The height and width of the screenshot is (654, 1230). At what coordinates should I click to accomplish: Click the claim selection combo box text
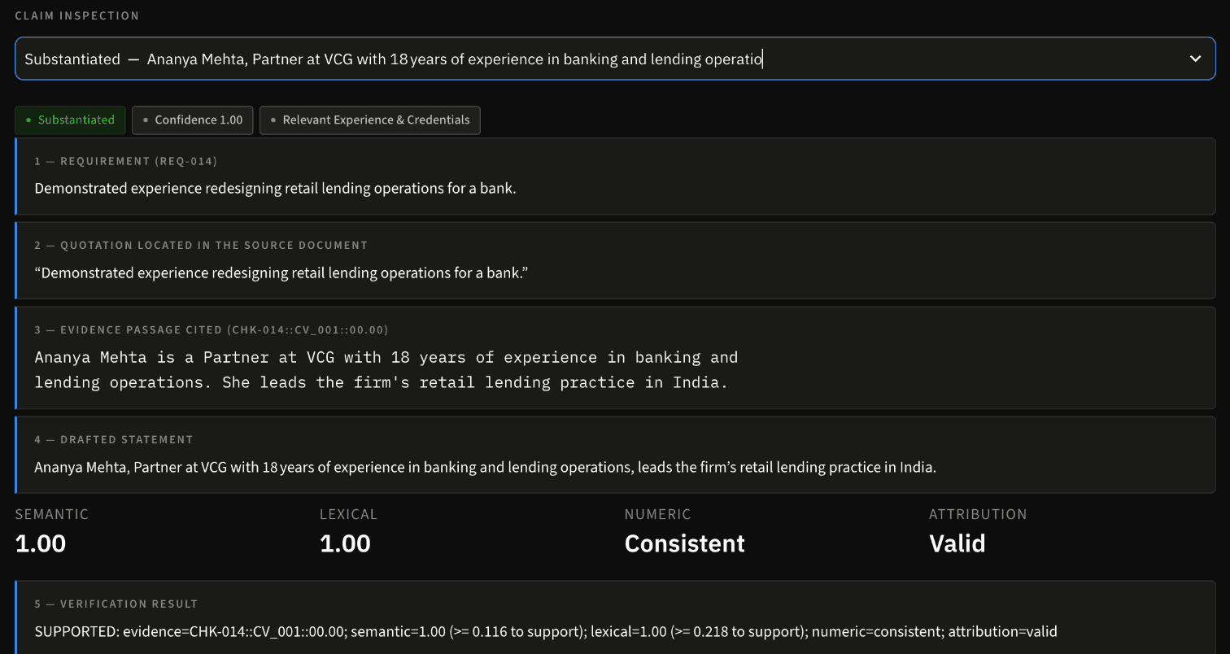pyautogui.click(x=394, y=59)
